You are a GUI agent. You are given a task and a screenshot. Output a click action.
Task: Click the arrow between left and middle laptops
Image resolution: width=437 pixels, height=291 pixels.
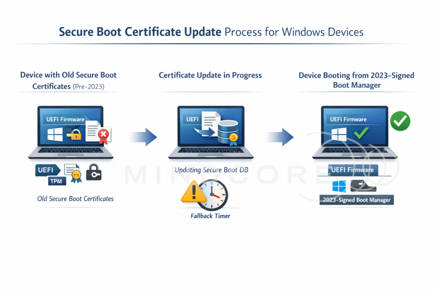[143, 137]
